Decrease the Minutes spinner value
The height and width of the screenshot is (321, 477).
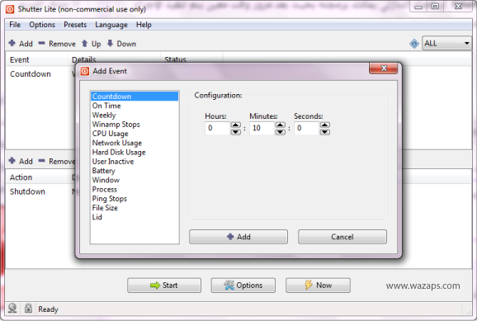coord(281,132)
